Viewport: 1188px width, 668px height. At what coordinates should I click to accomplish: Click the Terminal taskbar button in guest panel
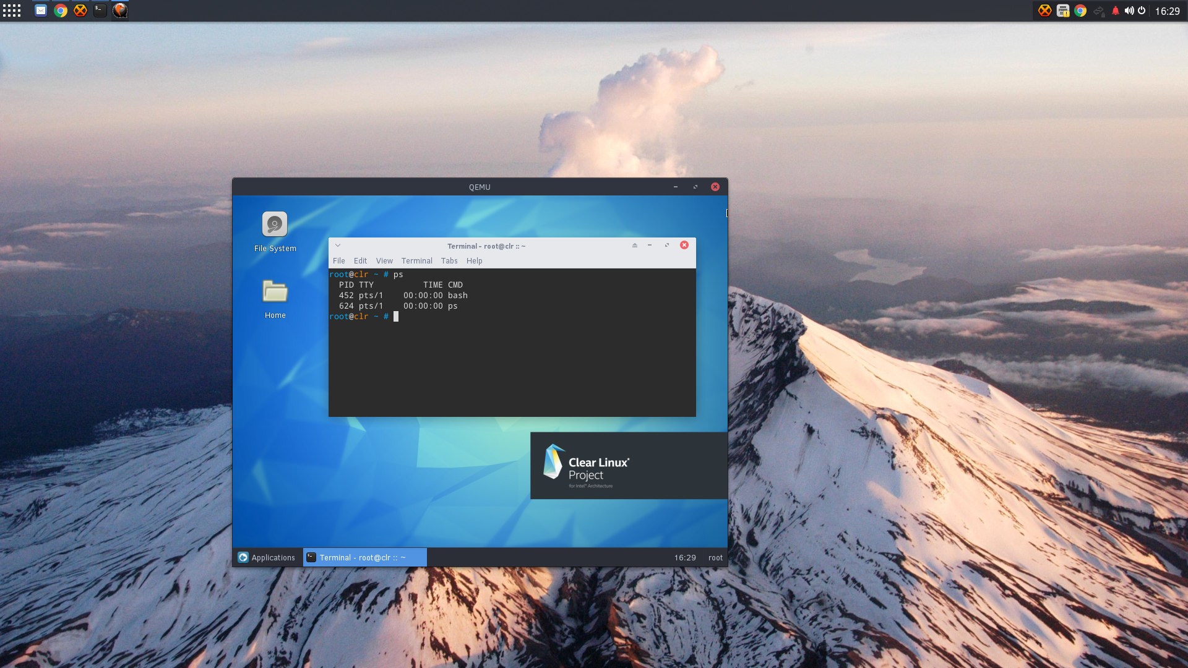point(365,557)
